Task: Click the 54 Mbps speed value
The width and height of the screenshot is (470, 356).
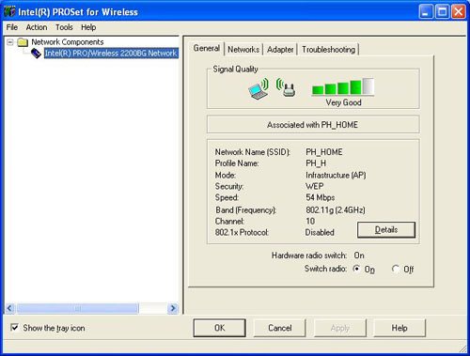Action: point(321,197)
